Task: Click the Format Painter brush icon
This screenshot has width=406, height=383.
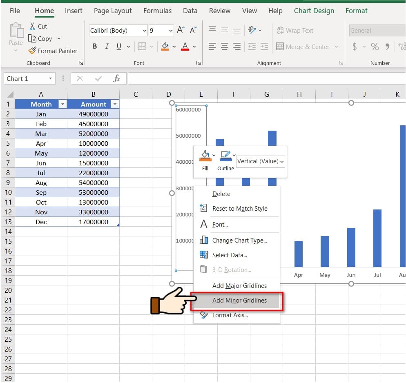Action: [x=32, y=51]
